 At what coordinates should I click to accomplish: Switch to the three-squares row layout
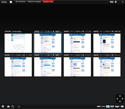(x=103, y=106)
